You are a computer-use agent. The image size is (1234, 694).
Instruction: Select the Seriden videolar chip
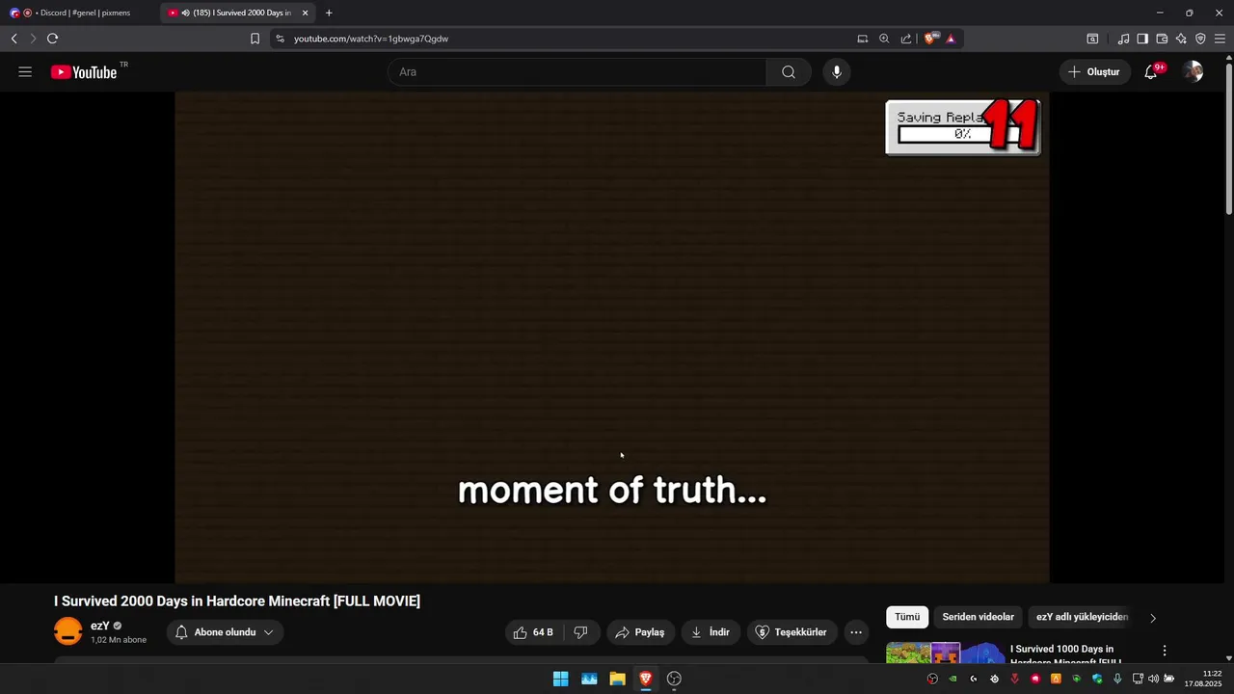pyautogui.click(x=978, y=617)
